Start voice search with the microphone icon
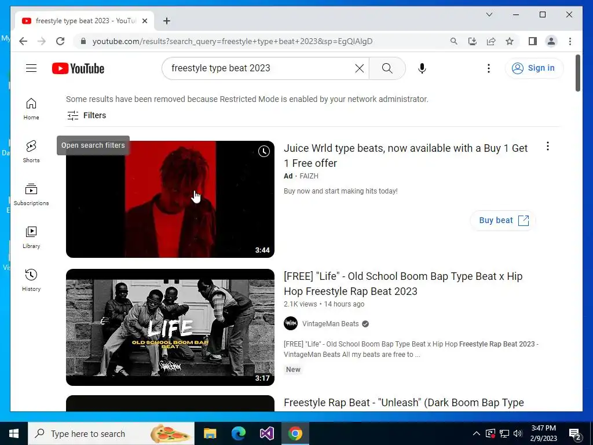Image resolution: width=593 pixels, height=445 pixels. click(x=422, y=68)
